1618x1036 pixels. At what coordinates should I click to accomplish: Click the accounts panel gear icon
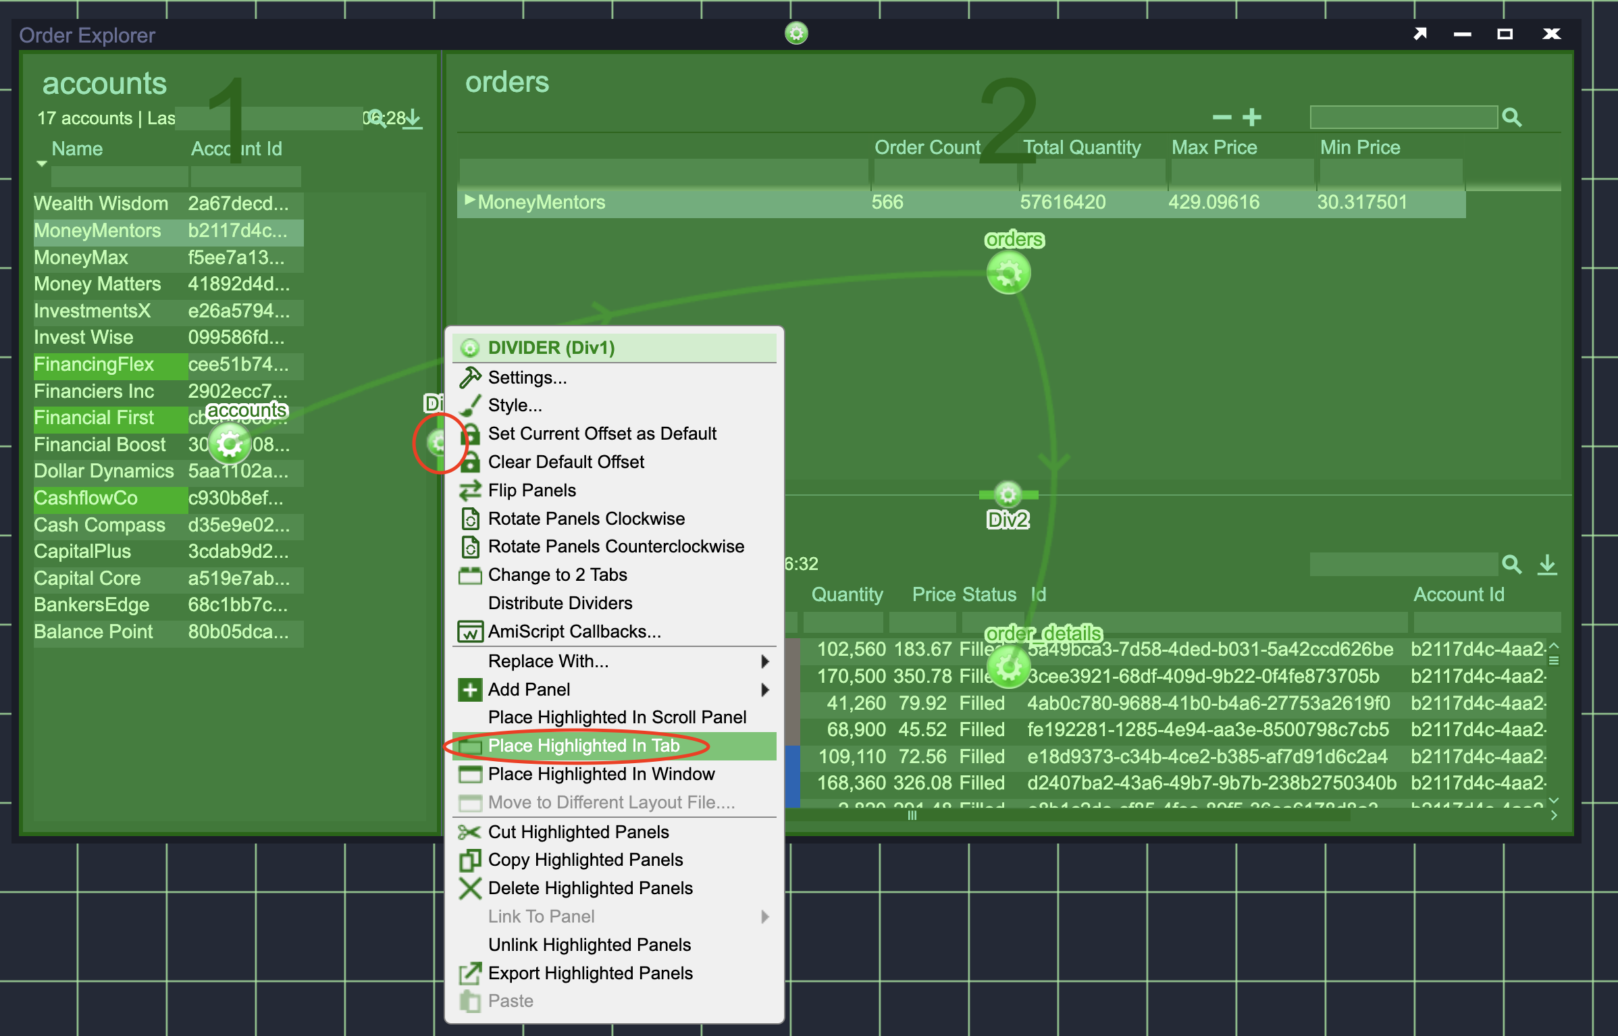click(x=229, y=444)
